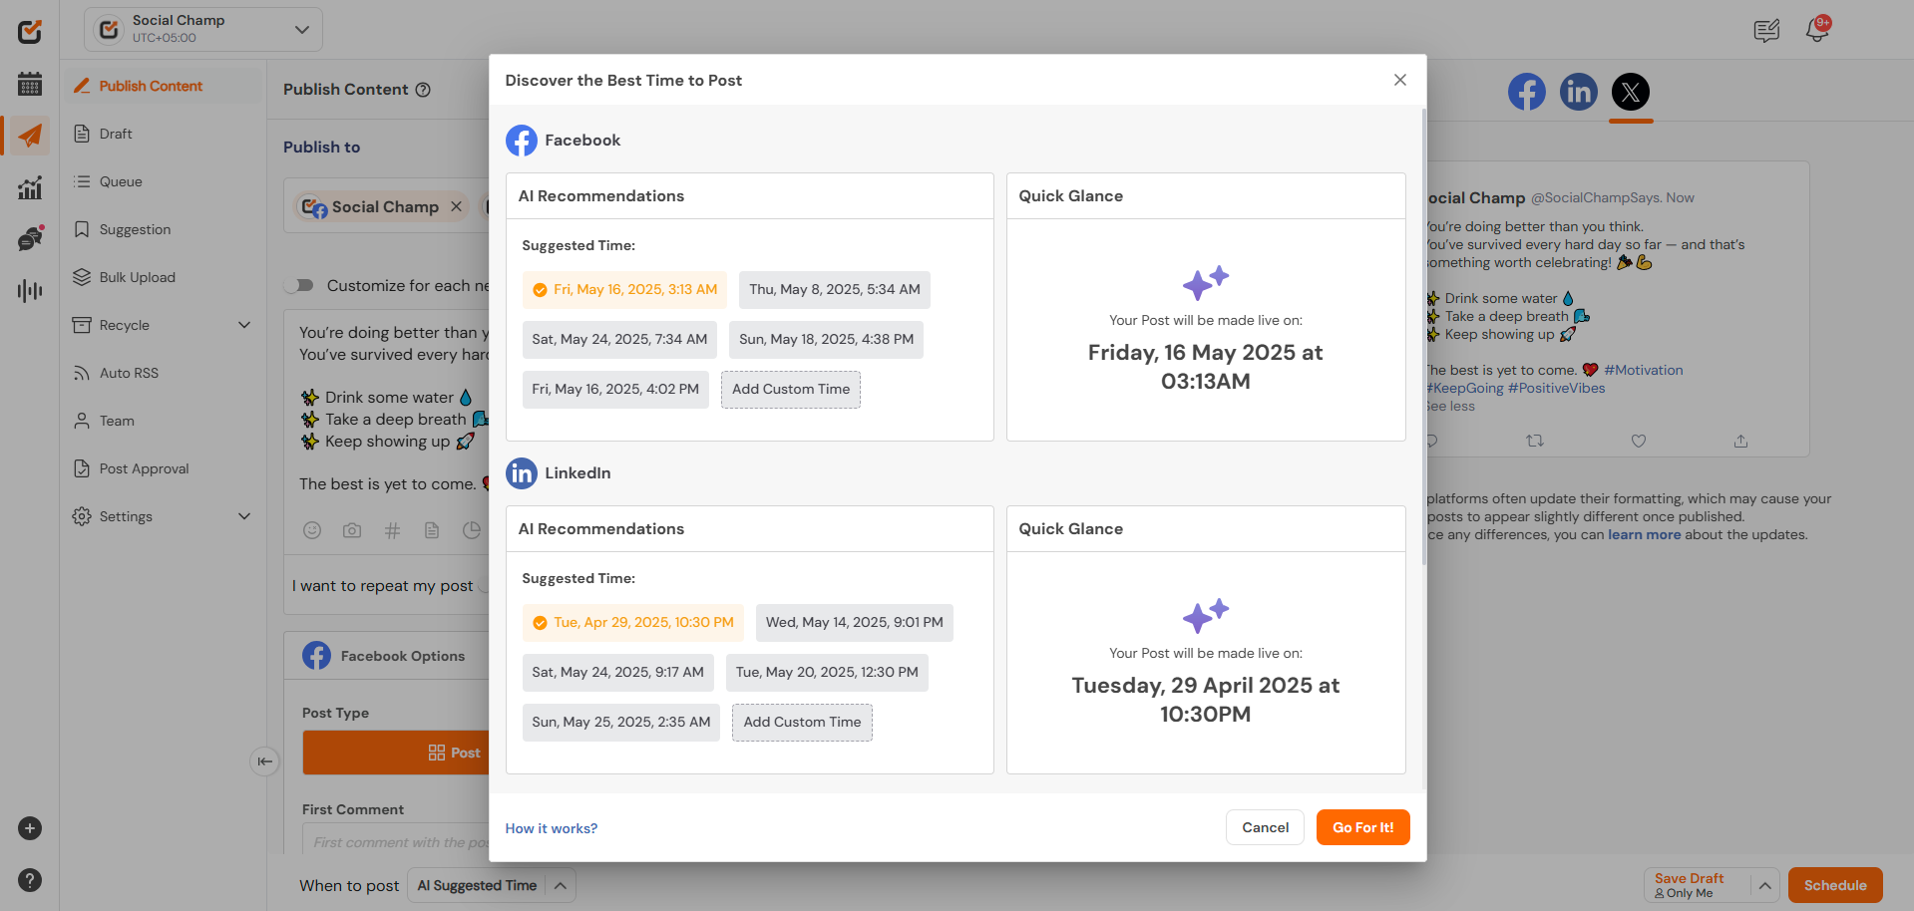This screenshot has width=1914, height=911.
Task: Click the plus add icon at bottom left
Action: tap(30, 828)
